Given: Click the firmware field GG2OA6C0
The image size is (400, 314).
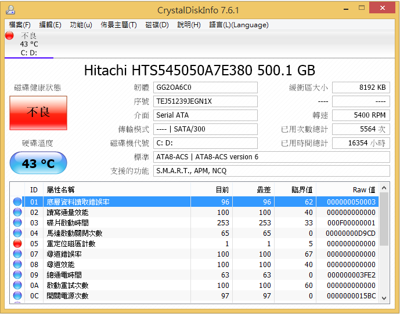Looking at the screenshot, I should (x=206, y=87).
